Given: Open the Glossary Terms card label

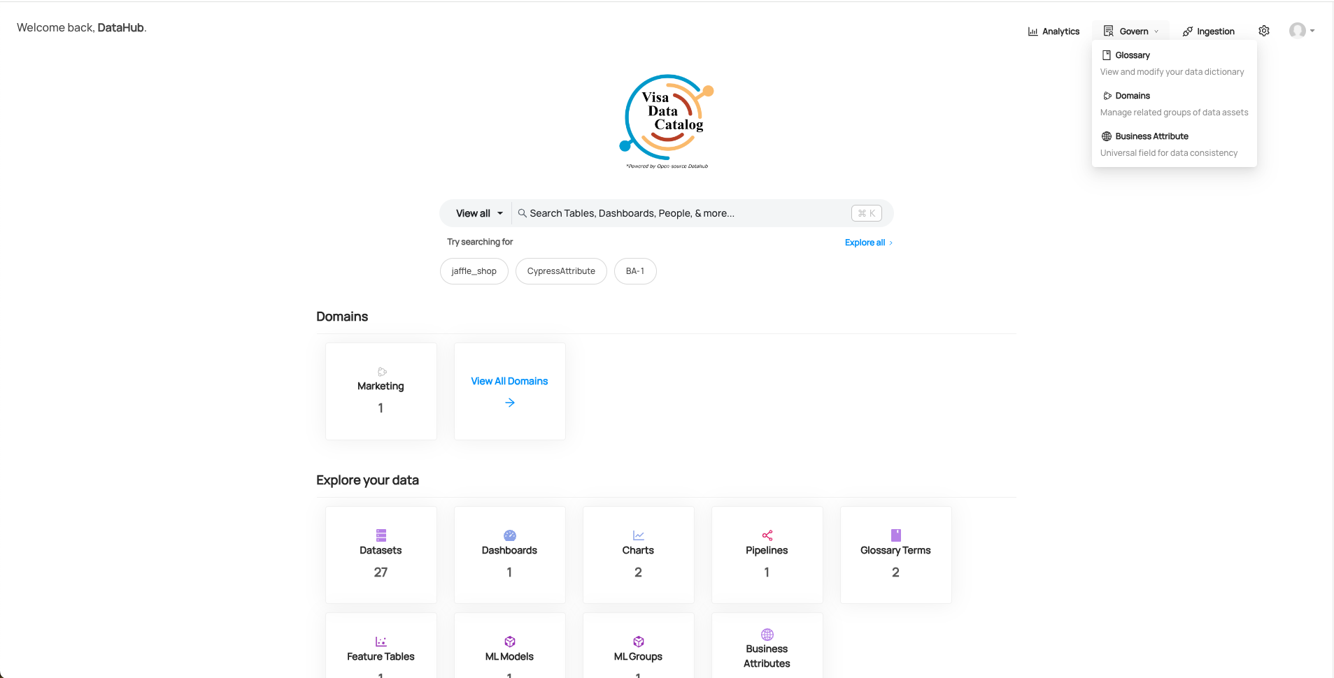Looking at the screenshot, I should pos(895,550).
